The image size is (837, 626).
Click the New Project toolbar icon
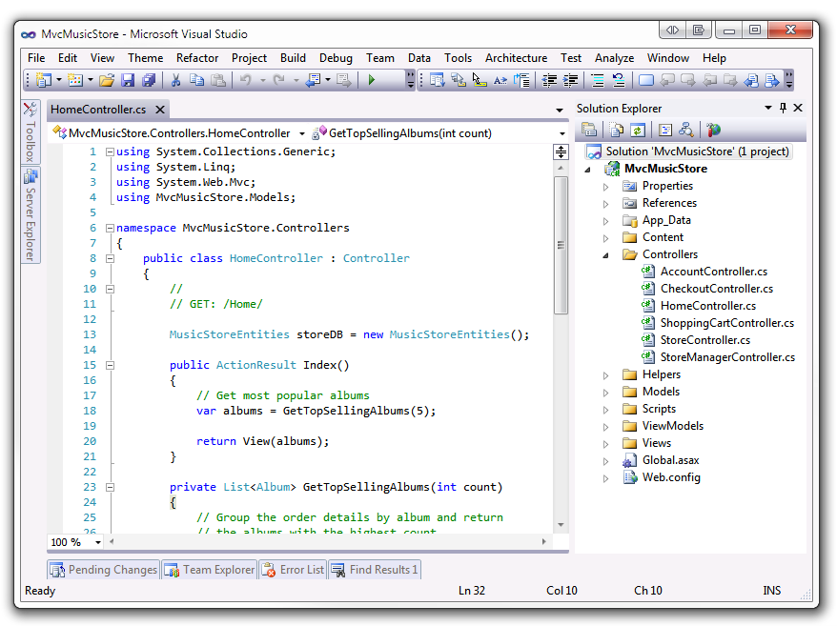point(43,80)
